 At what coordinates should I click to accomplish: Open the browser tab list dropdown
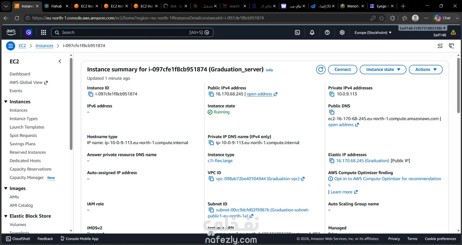coord(6,6)
